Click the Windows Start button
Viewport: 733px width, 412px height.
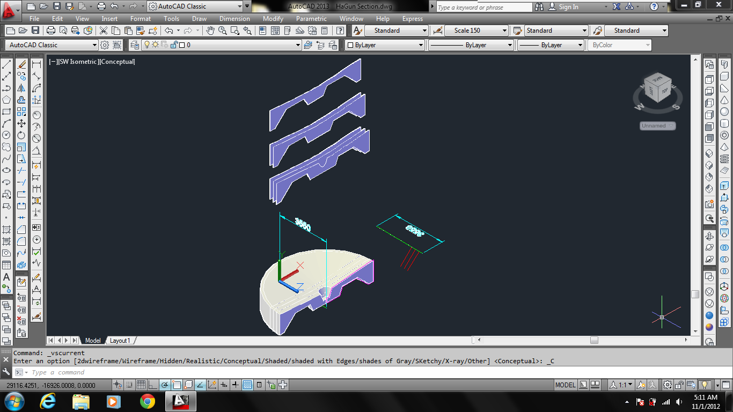[x=14, y=401]
